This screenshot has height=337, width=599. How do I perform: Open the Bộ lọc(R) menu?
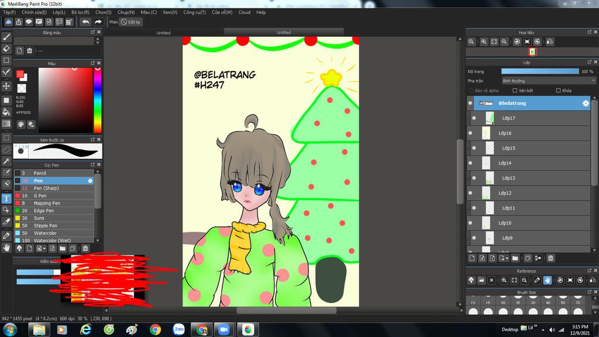tap(81, 12)
